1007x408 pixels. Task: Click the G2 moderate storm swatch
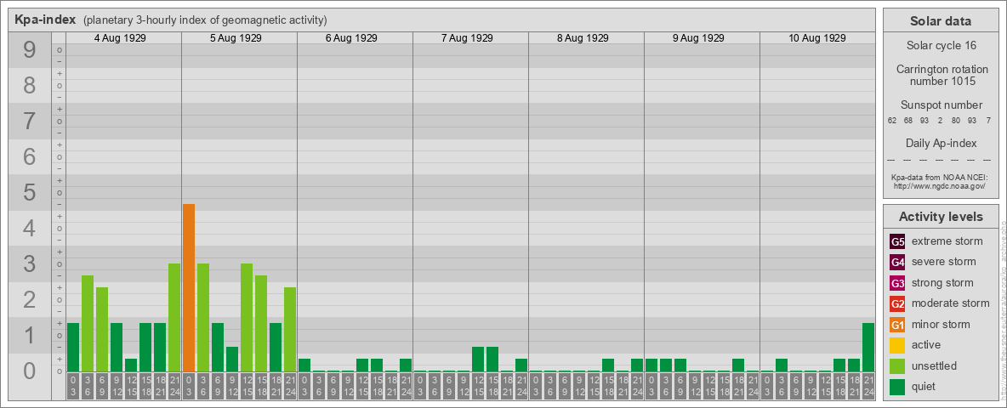tap(897, 303)
